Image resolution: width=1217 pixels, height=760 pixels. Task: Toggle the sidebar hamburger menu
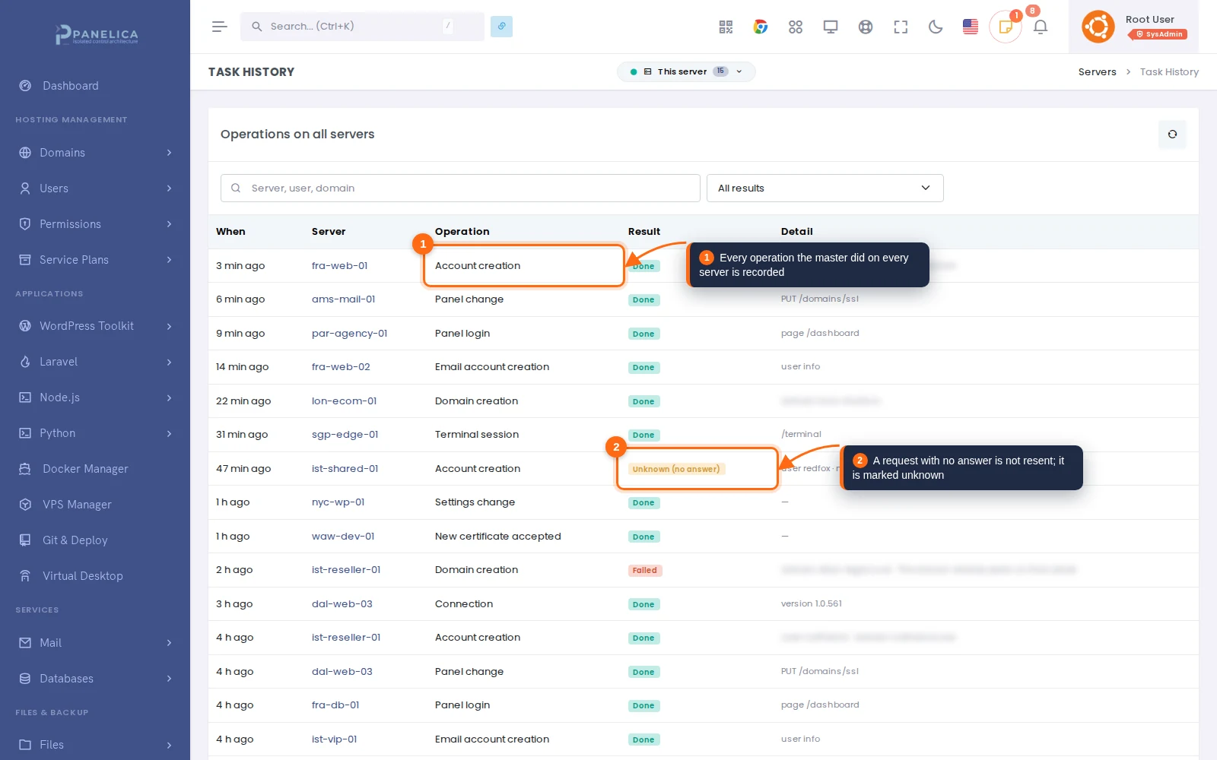pos(220,27)
